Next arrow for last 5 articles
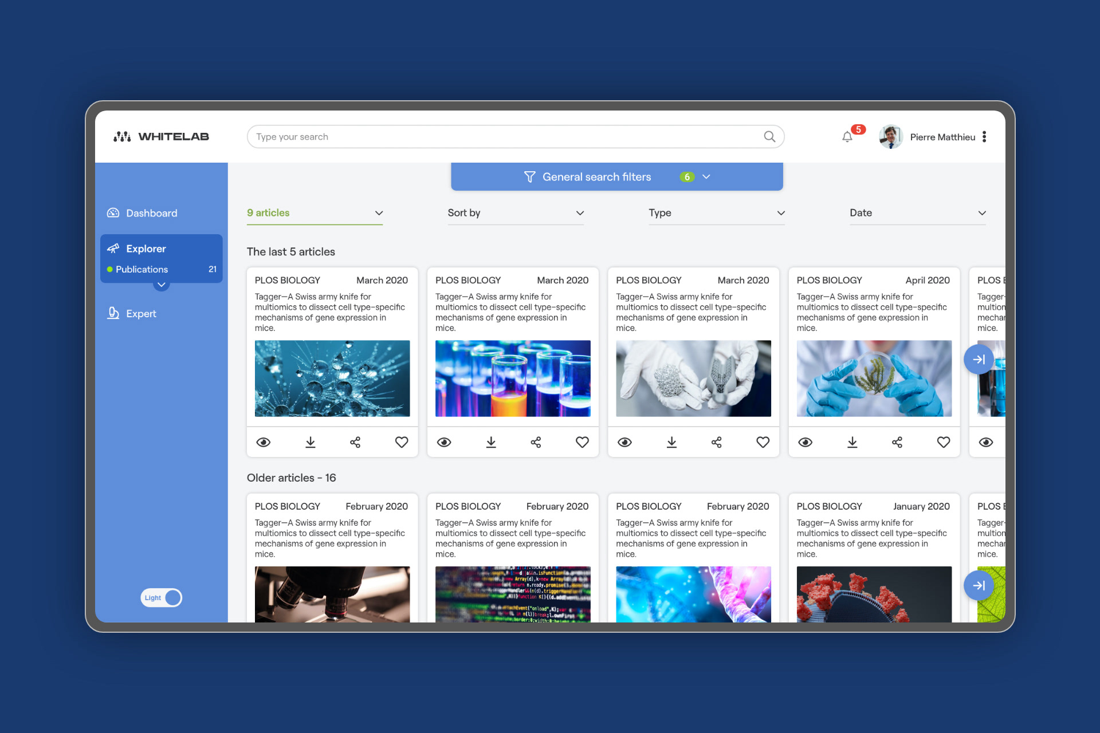 point(979,359)
